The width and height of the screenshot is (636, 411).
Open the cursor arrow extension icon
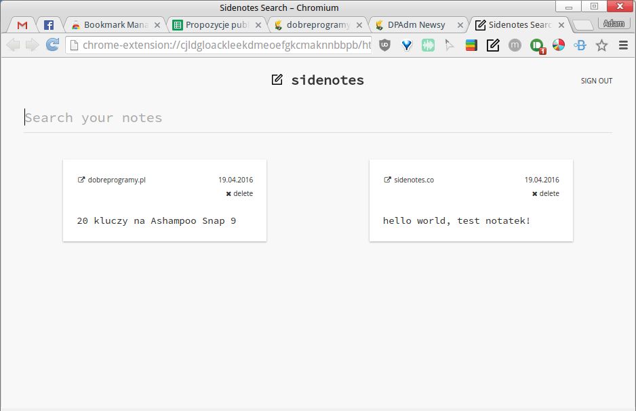(449, 45)
